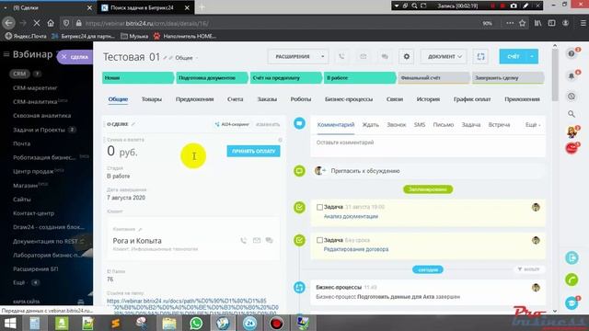Open the help question mark icon

(572, 53)
